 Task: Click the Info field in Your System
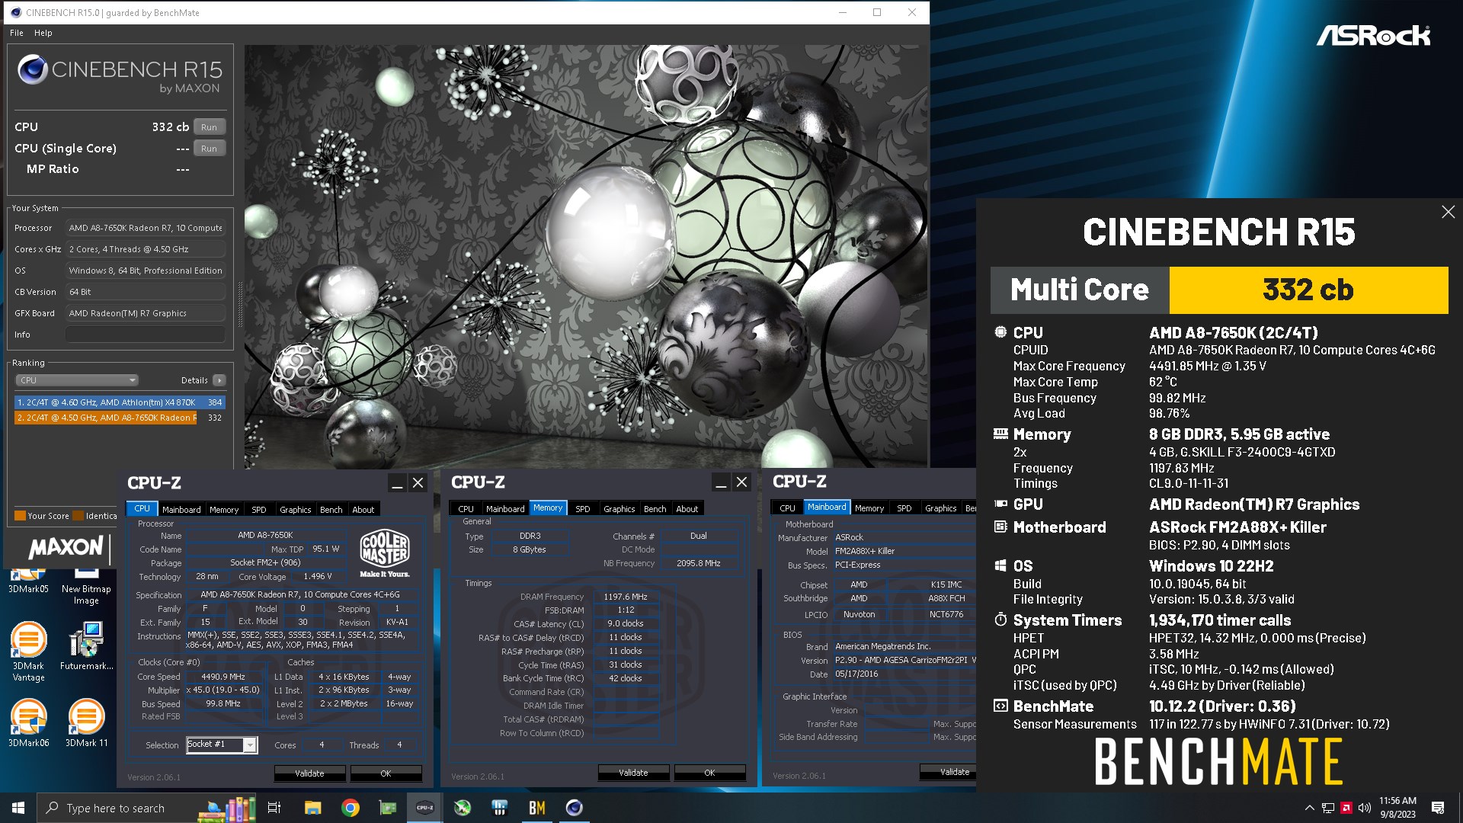pyautogui.click(x=146, y=335)
